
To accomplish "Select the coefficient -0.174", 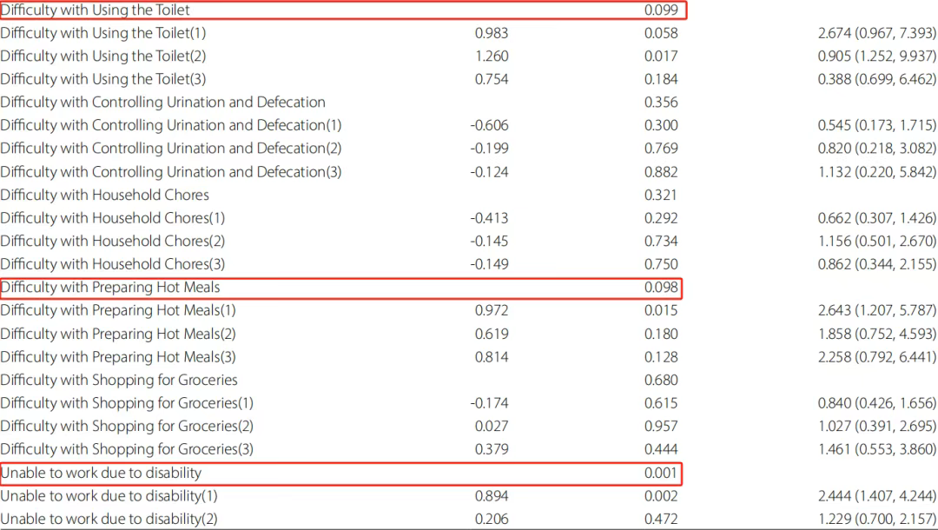I will 489,403.
